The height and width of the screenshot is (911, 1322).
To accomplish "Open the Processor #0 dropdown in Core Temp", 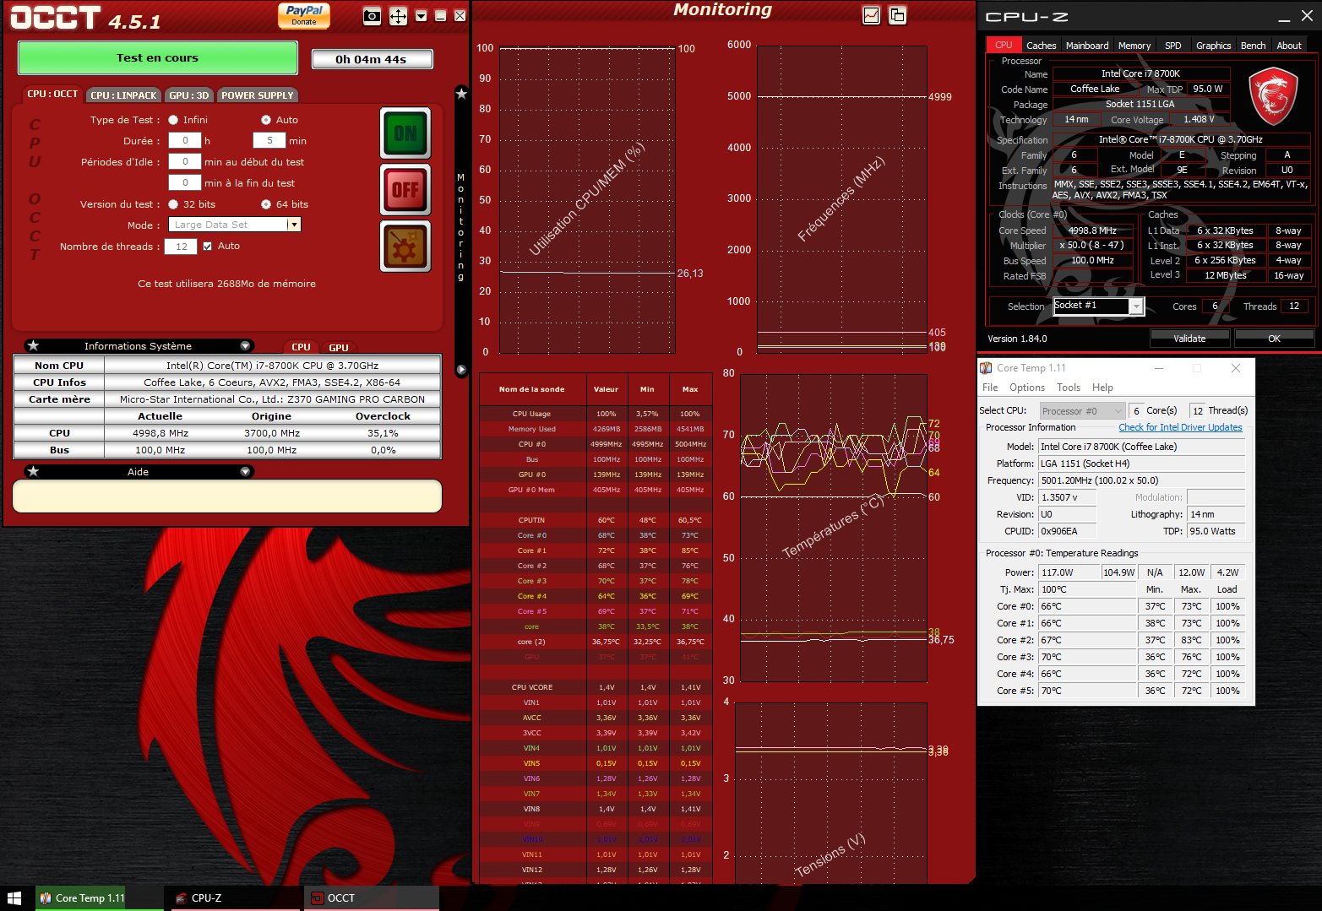I will click(1082, 411).
